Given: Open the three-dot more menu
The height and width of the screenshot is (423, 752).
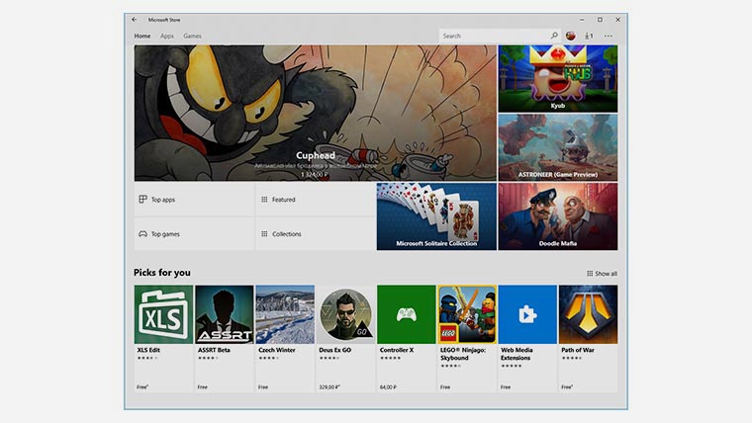Looking at the screenshot, I should (x=609, y=36).
